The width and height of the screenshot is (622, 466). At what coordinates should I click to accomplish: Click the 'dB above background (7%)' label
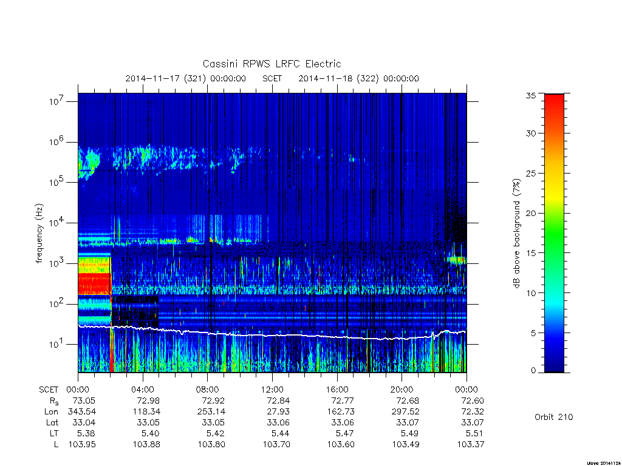[x=516, y=234]
